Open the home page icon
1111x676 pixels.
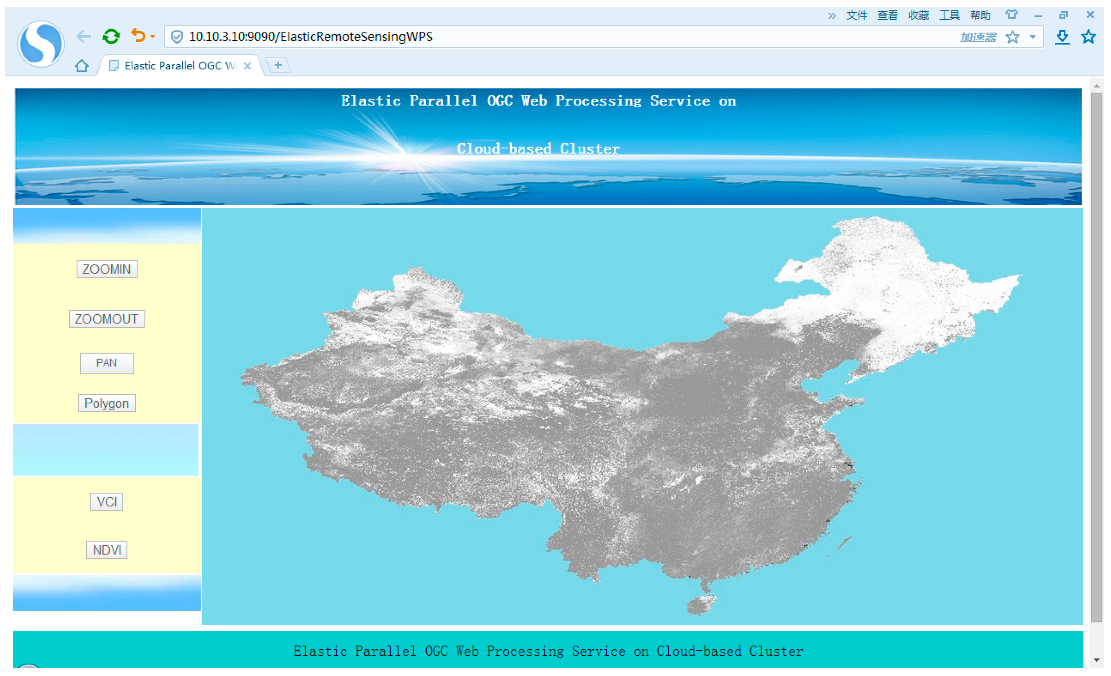(x=81, y=66)
